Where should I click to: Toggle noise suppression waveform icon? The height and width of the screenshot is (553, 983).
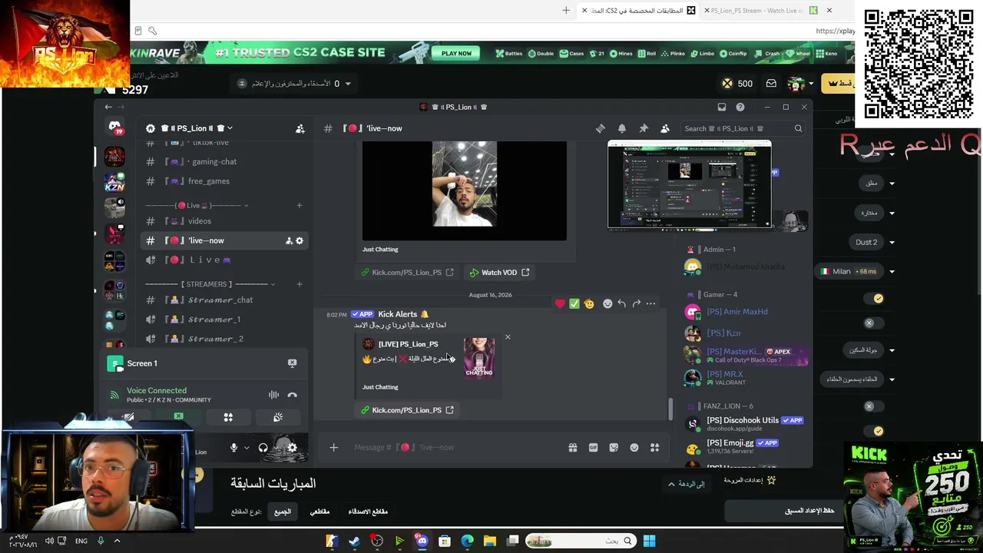click(x=273, y=395)
